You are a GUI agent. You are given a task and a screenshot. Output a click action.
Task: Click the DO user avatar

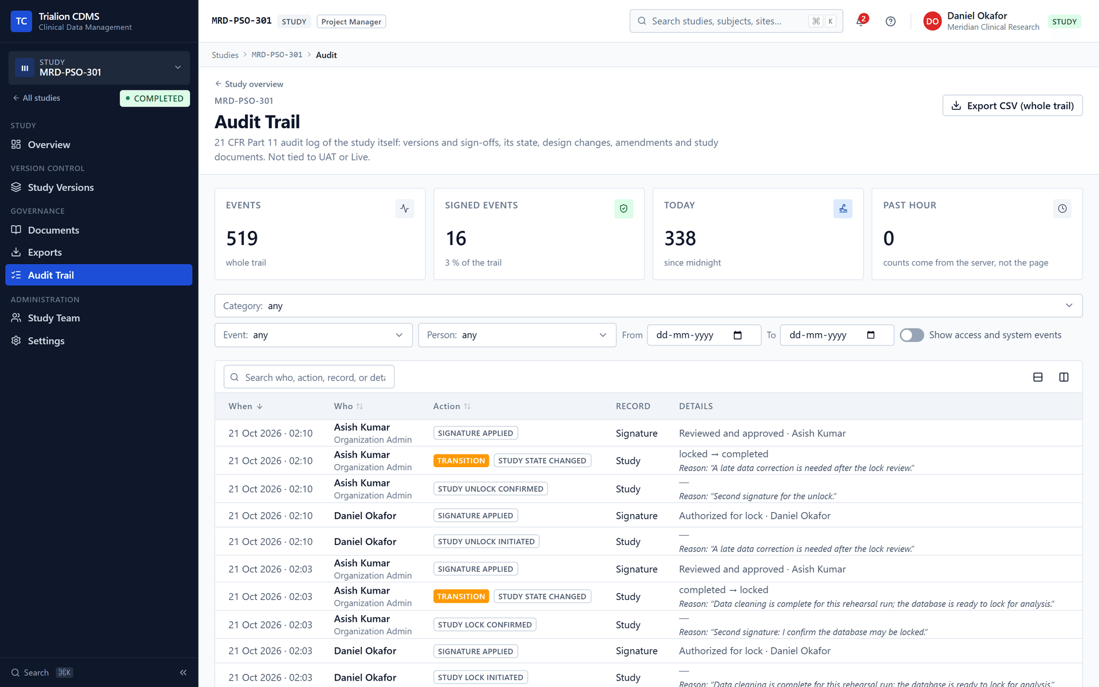click(932, 21)
